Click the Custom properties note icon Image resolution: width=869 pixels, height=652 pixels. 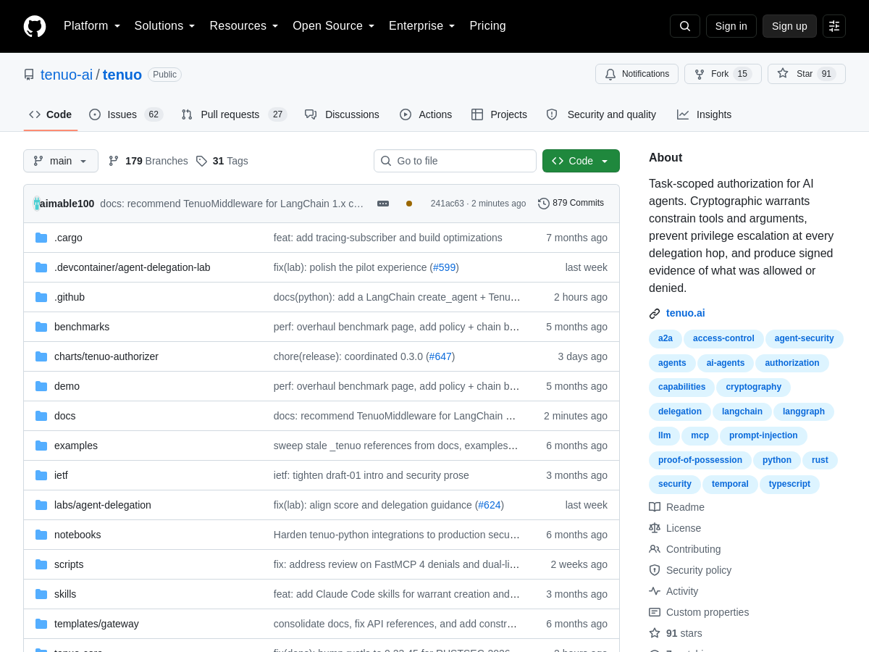tap(655, 612)
